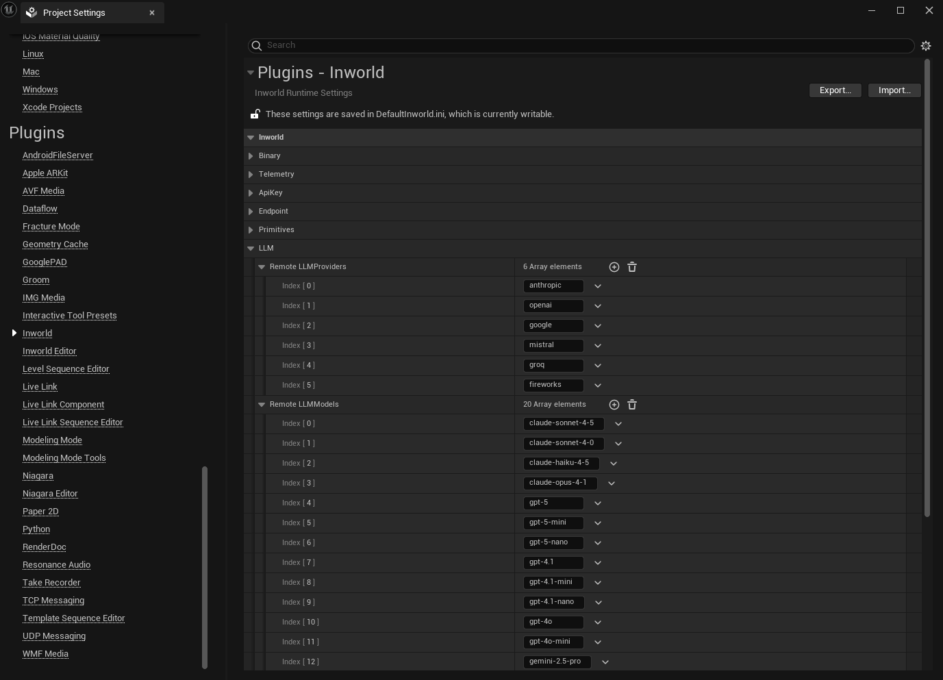
Task: Open options arrow for mistral provider
Action: 598,346
